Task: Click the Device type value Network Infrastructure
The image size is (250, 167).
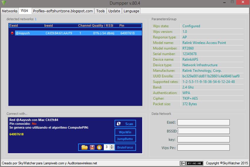Action: tap(200, 65)
